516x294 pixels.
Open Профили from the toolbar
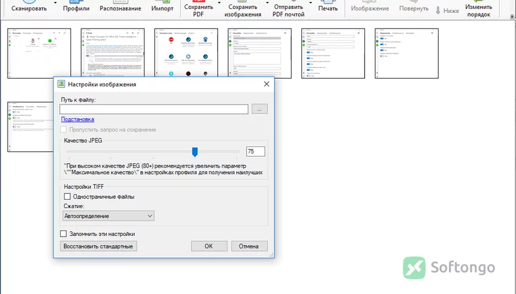point(76,8)
